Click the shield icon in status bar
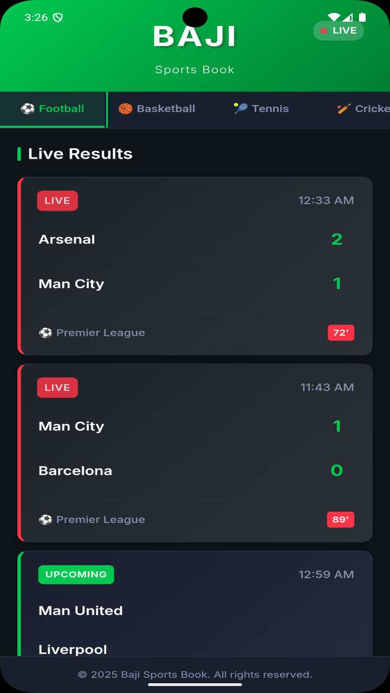This screenshot has height=693, width=390. point(58,17)
